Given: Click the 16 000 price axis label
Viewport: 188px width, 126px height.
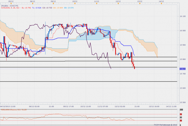Looking at the screenshot, I should [183, 31].
